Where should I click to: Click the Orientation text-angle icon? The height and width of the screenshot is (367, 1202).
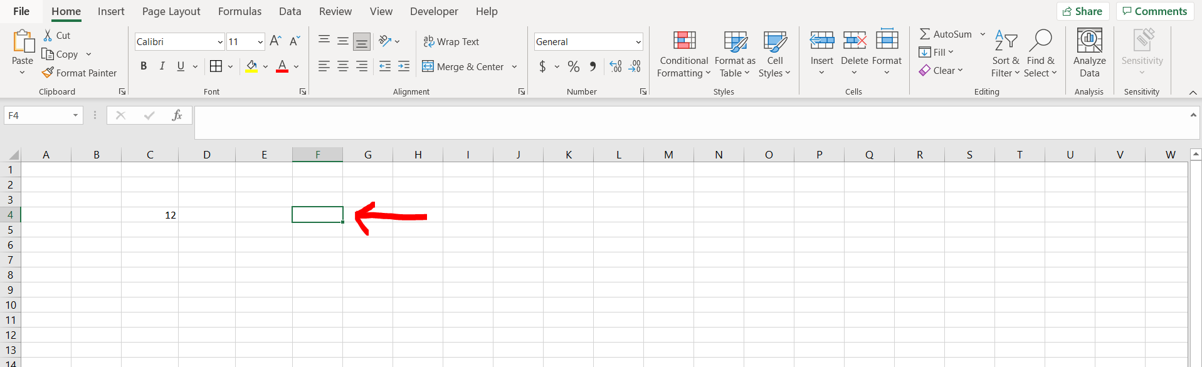385,41
